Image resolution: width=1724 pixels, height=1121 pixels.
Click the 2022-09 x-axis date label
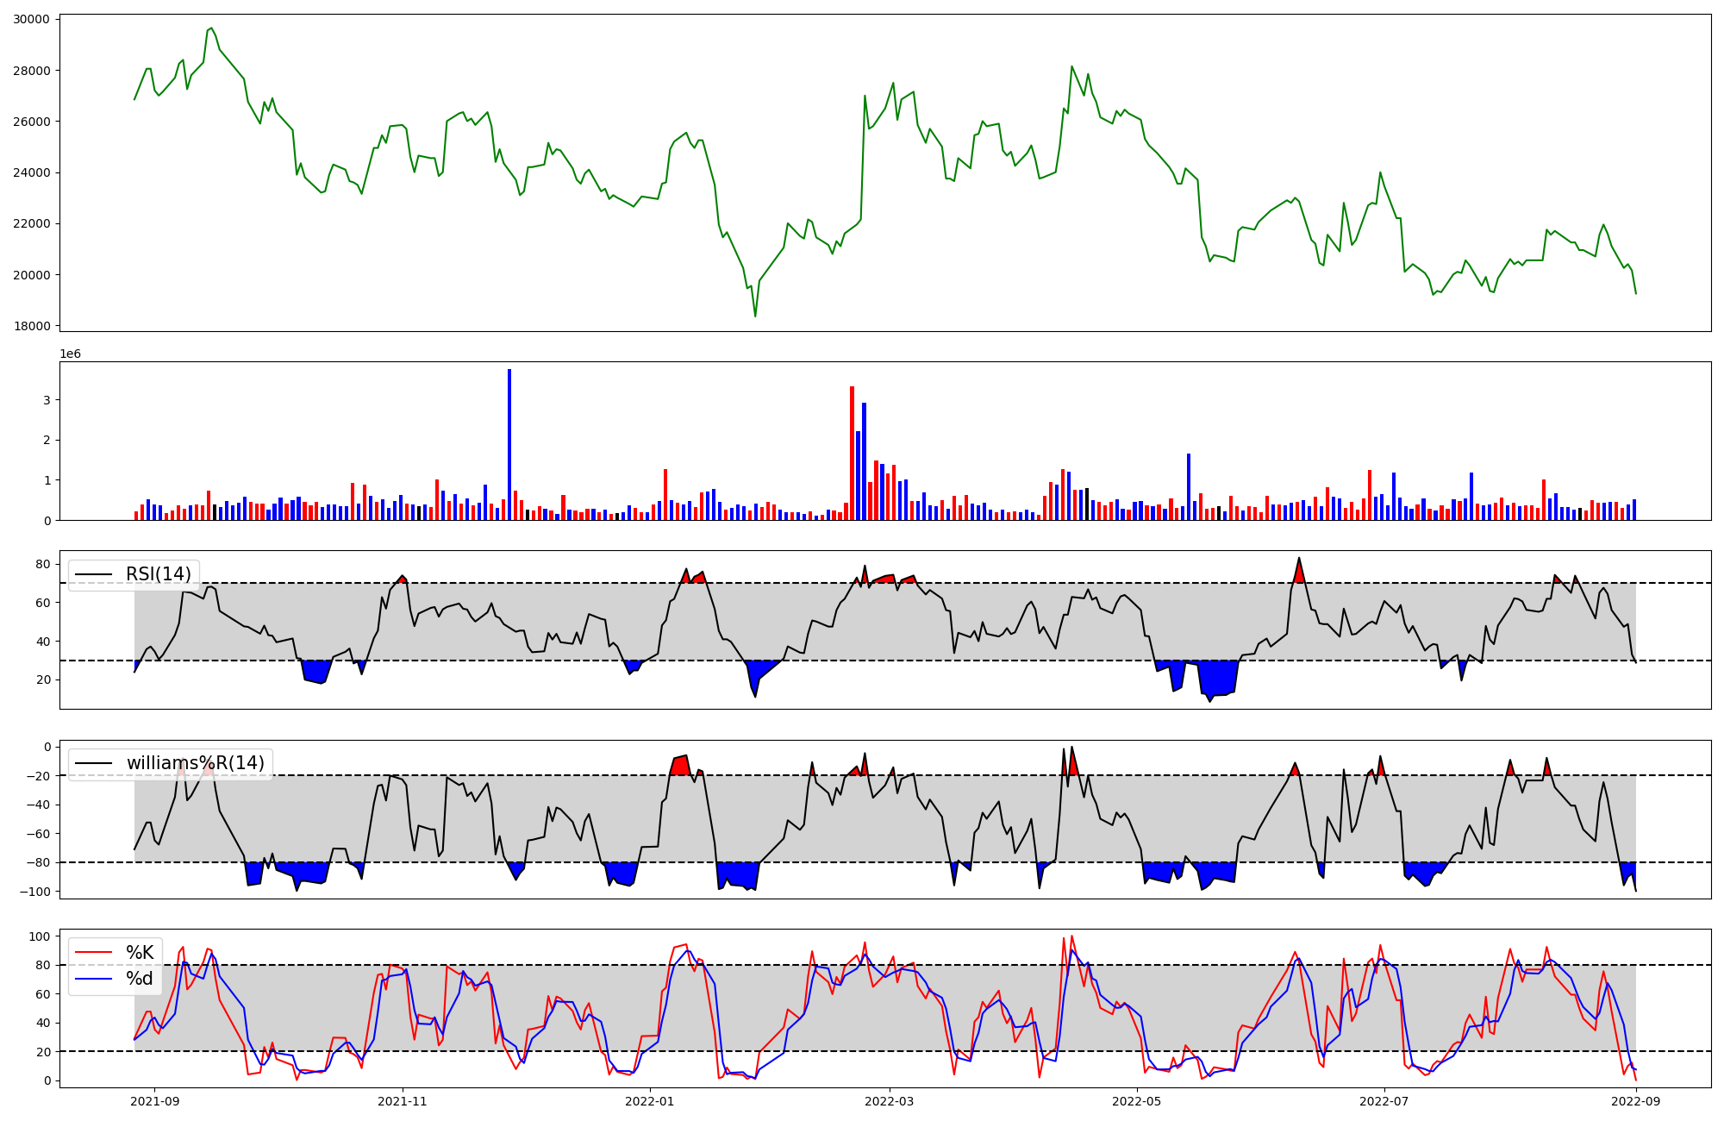(1635, 1101)
